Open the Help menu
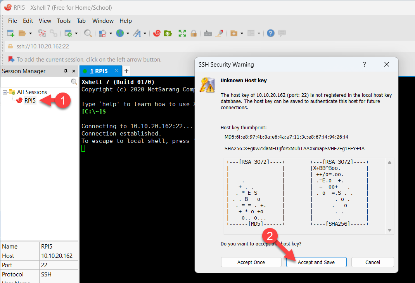The height and width of the screenshot is (283, 415). click(x=125, y=21)
